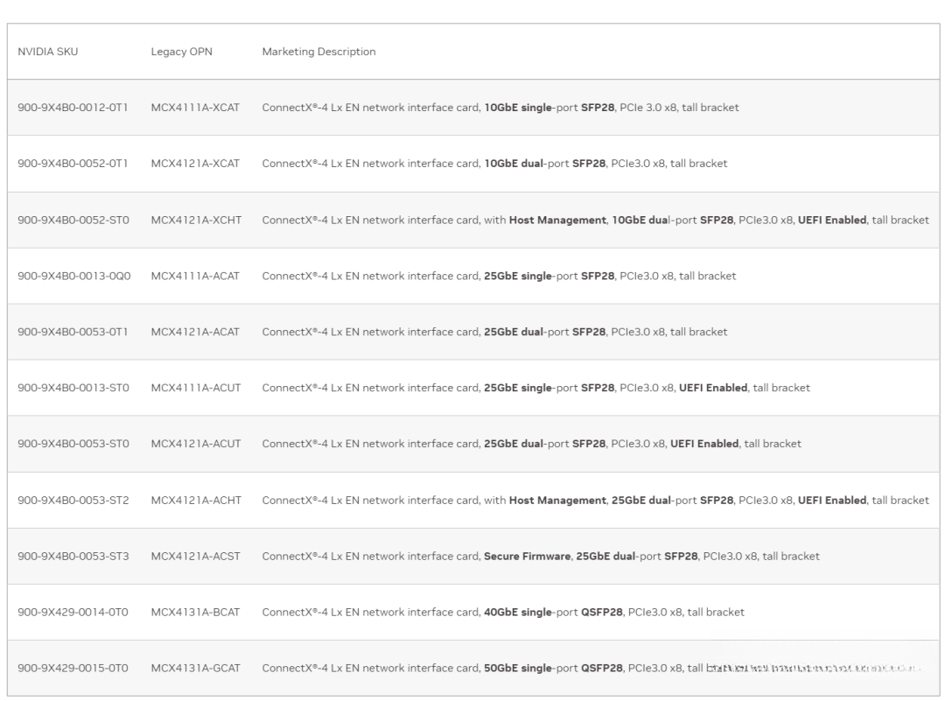
Task: Click description in MCX4111A-ACAT row
Action: coord(499,276)
